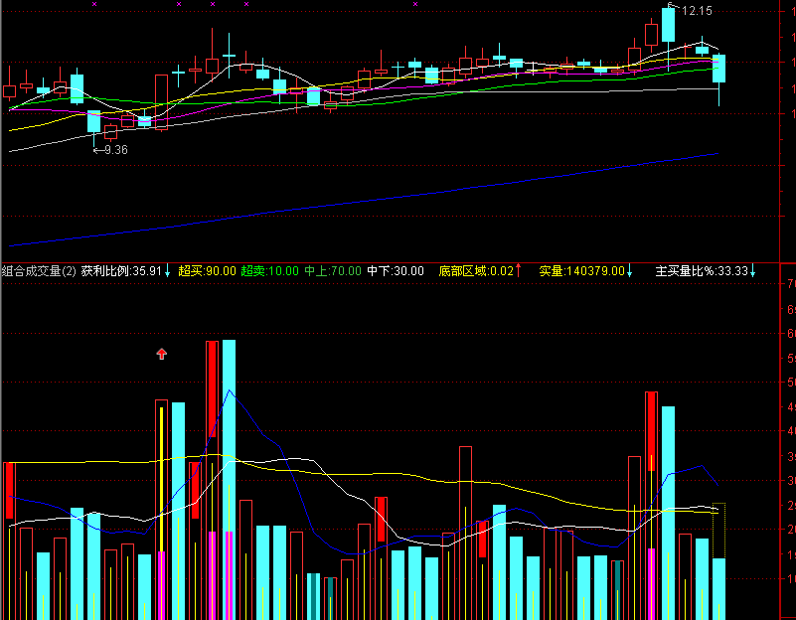796x620 pixels.
Task: Select the yellow 超买:90.00 label
Action: coord(207,271)
